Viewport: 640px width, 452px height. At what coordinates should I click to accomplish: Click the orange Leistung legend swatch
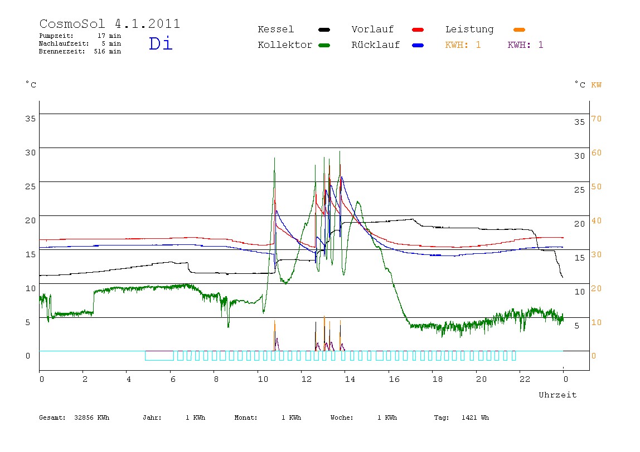point(519,30)
